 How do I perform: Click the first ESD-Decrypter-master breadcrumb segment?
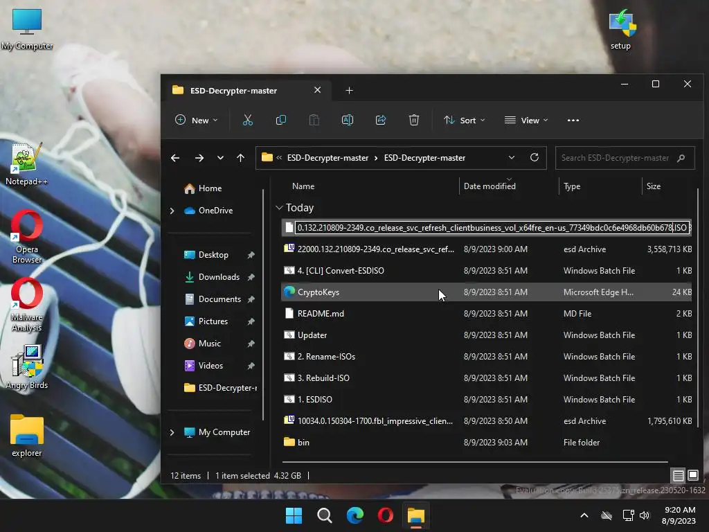pos(327,158)
